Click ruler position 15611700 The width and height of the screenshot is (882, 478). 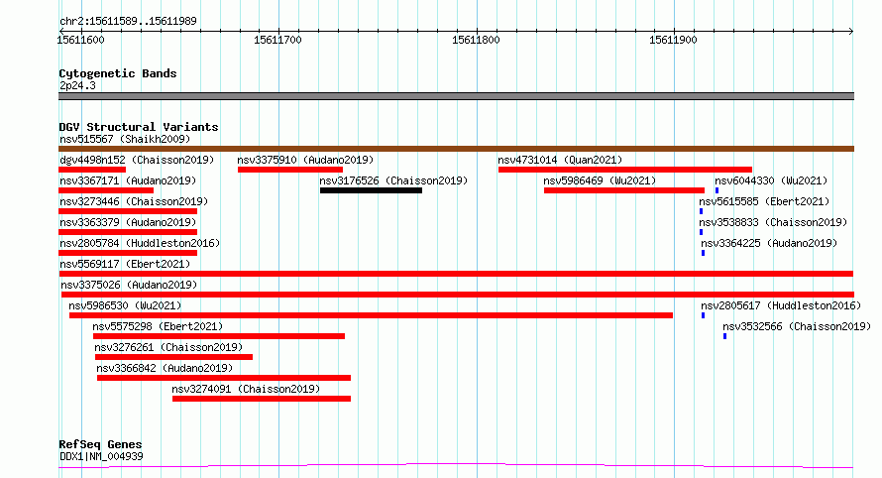(x=277, y=40)
